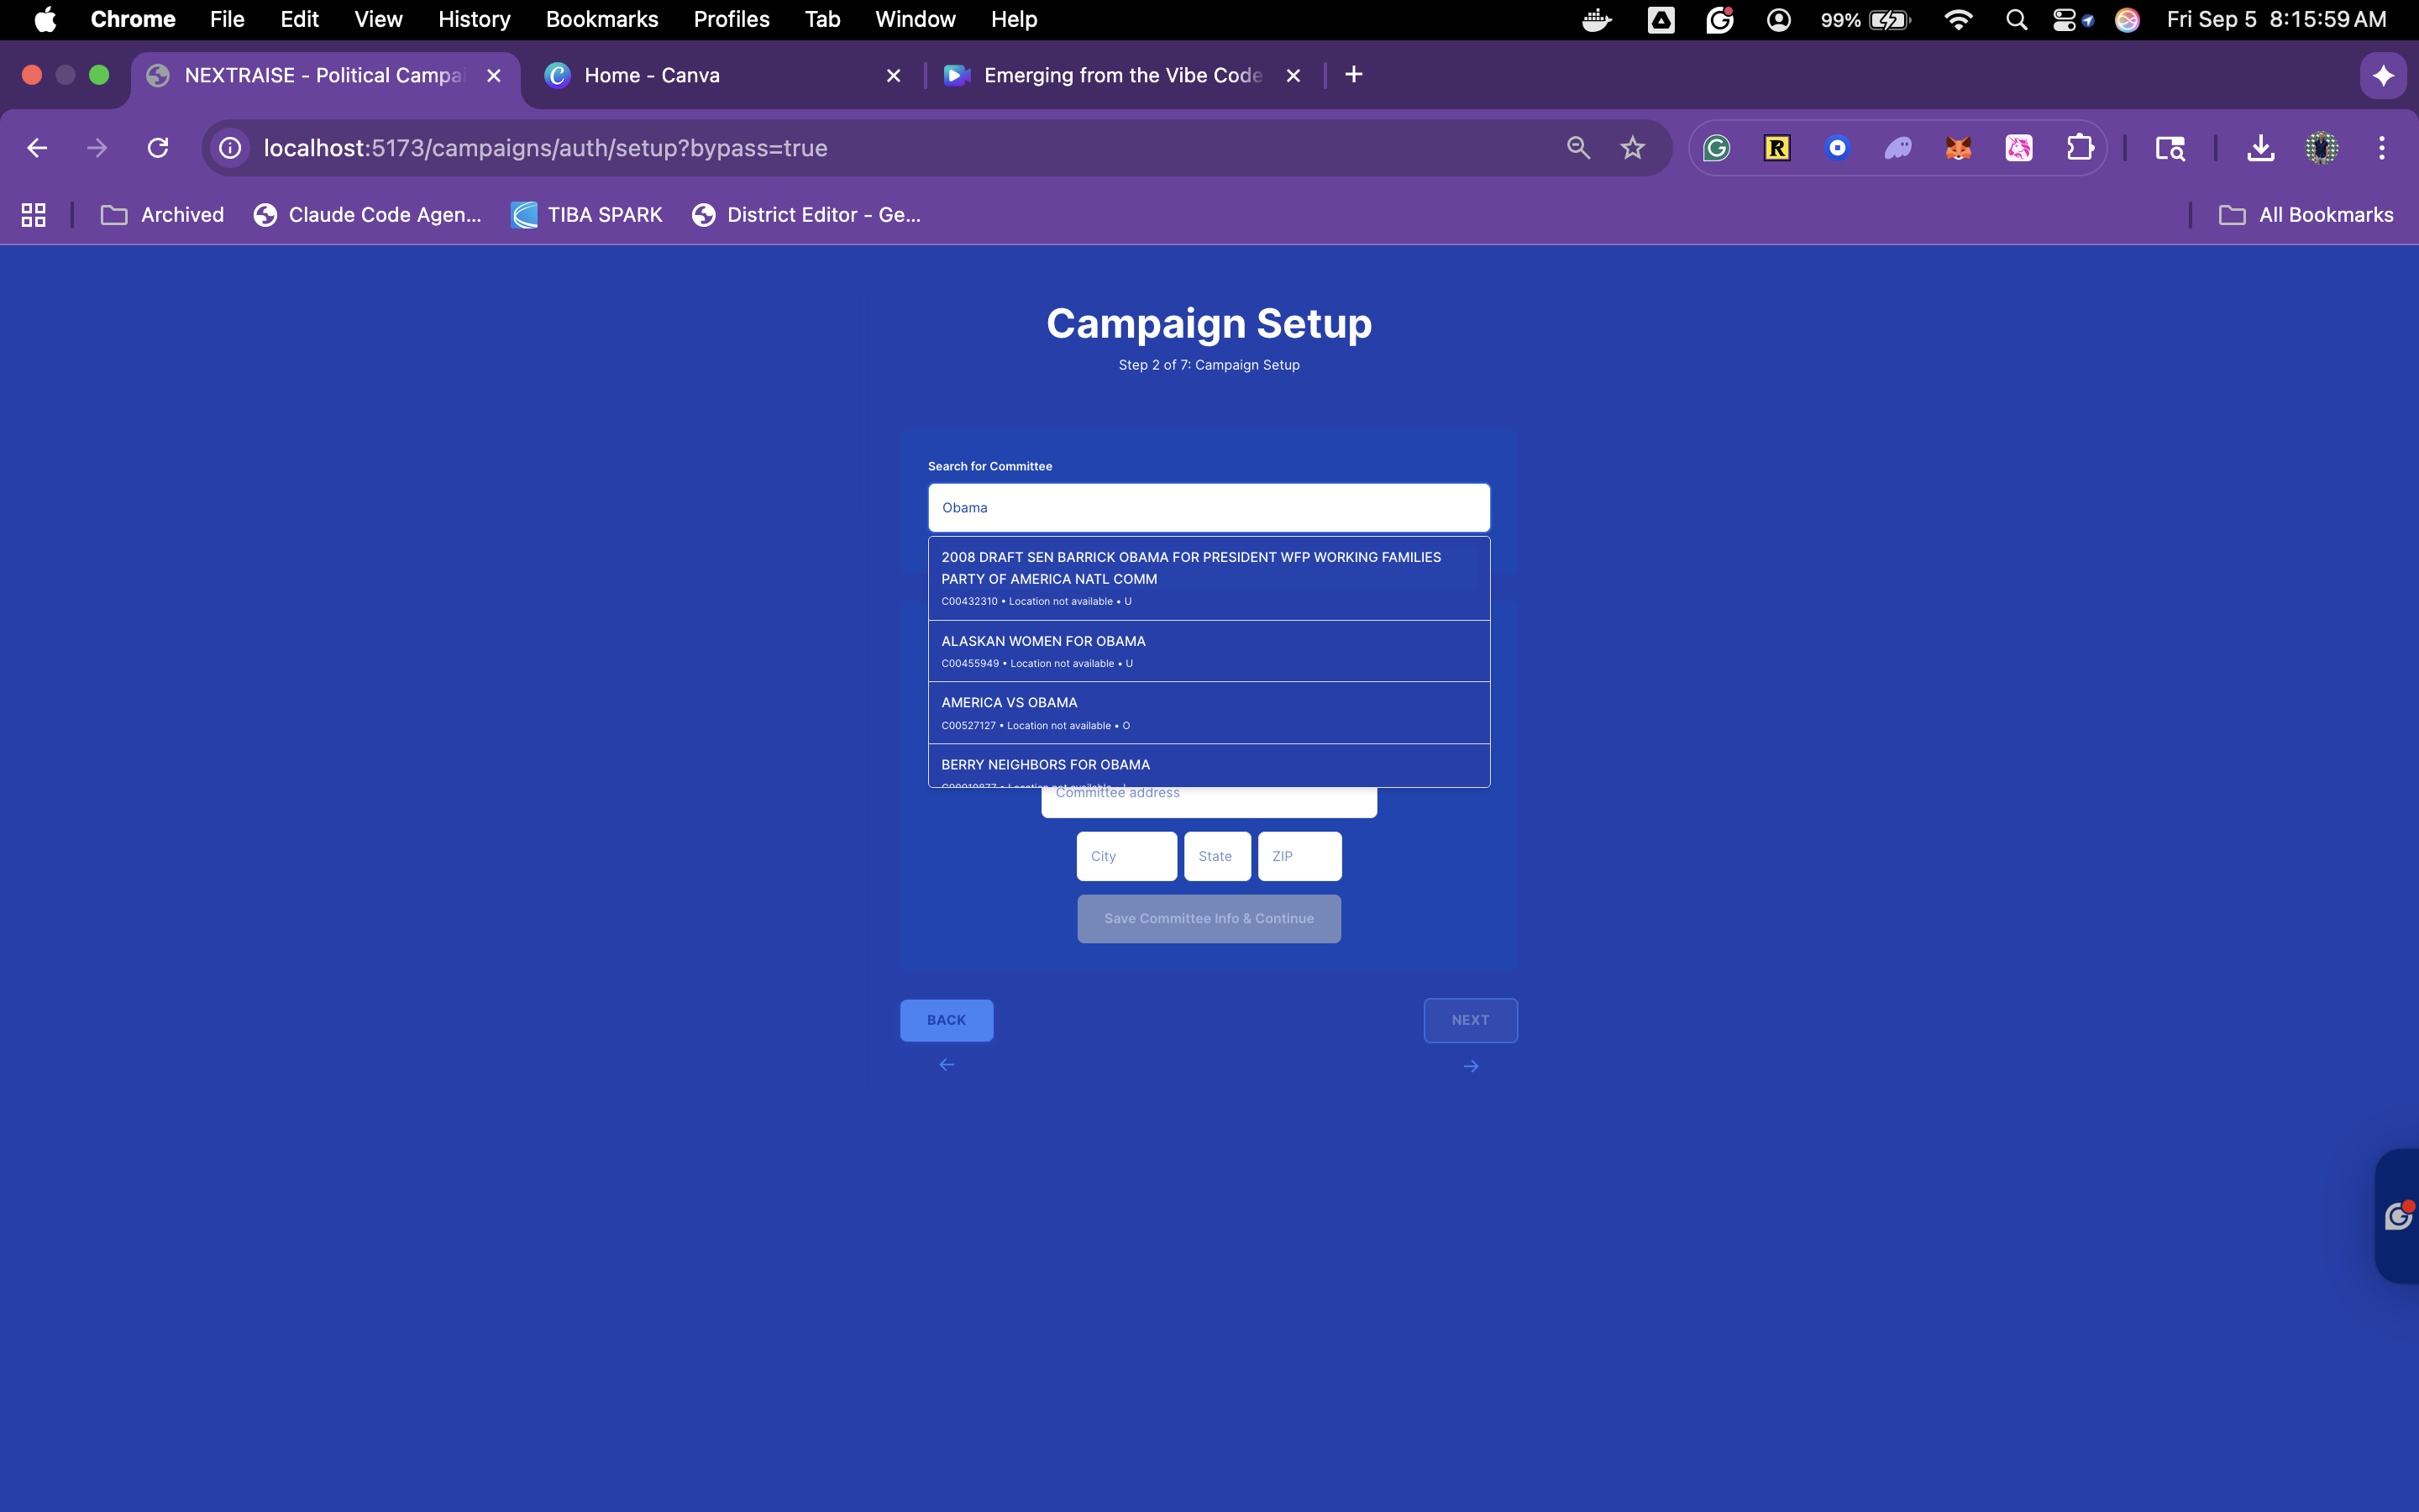Open the Archived bookmarks folder
The image size is (2419, 1512).
[163, 215]
